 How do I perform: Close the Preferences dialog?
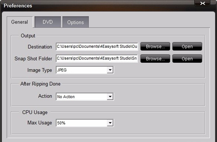coord(203,3)
